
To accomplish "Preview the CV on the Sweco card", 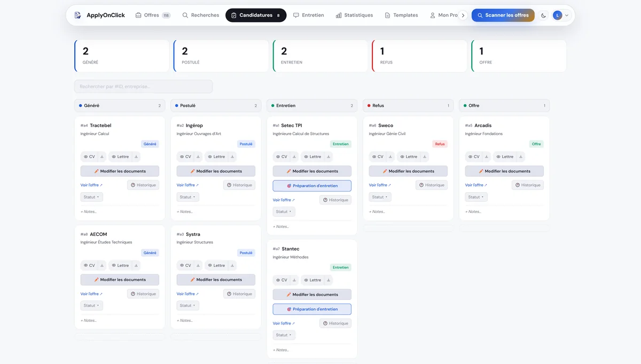I will (378, 157).
